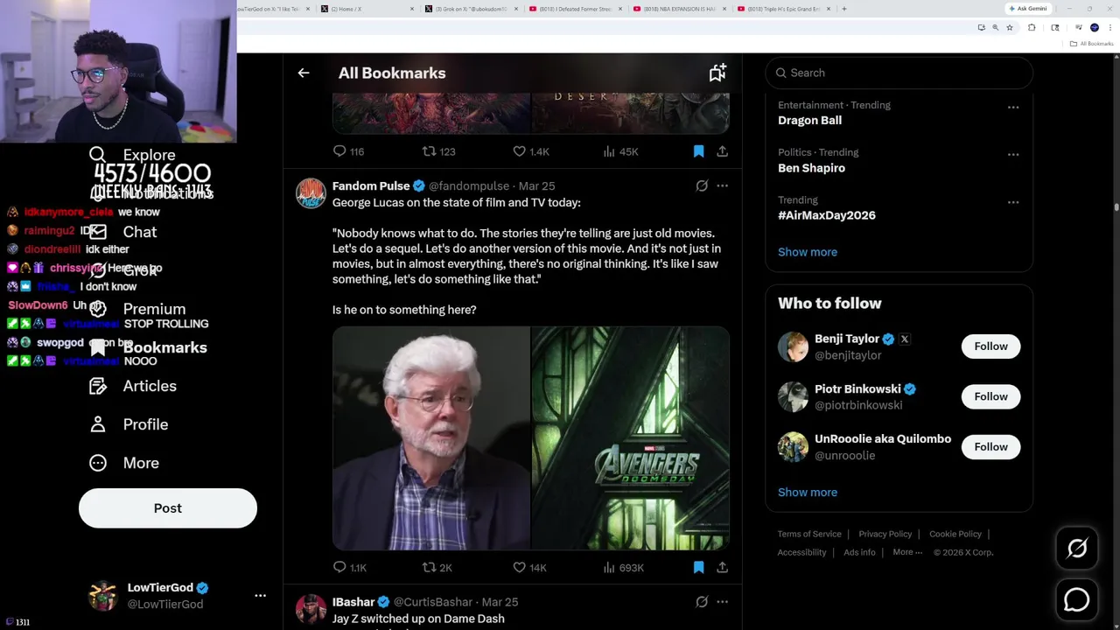This screenshot has height=630, width=1120.
Task: Open Chat in the sidebar
Action: pyautogui.click(x=123, y=232)
